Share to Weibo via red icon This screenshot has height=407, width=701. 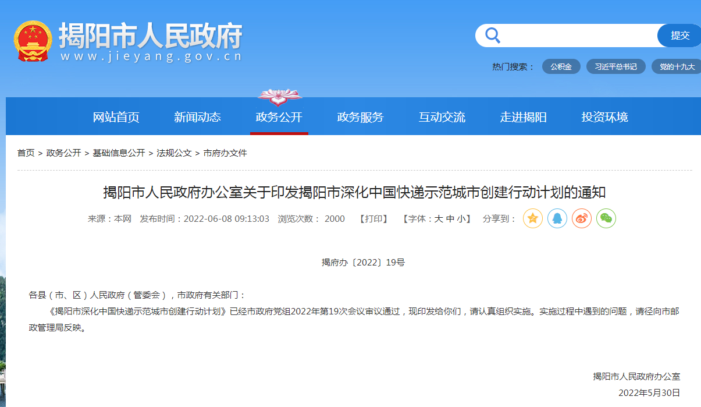(x=581, y=218)
